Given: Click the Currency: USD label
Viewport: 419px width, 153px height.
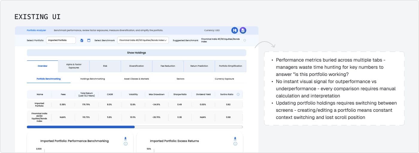Looking at the screenshot, I should coord(212,30).
